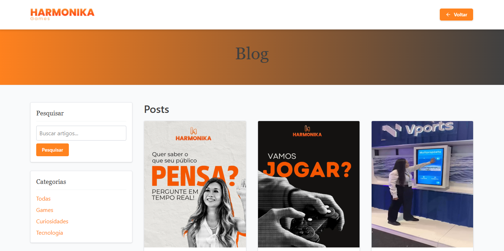504x251 pixels.
Task: Click the Harmonika emblem in the PENSA? post
Action: (193, 131)
